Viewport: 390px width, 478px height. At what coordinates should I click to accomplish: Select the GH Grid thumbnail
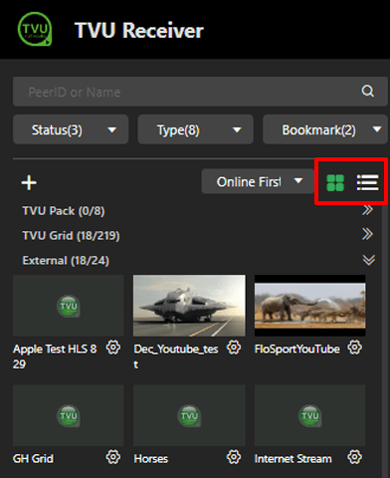click(x=69, y=415)
